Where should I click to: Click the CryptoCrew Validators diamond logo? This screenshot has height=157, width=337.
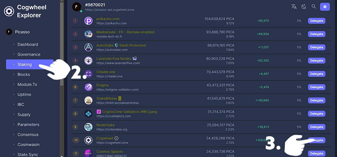pos(88,114)
